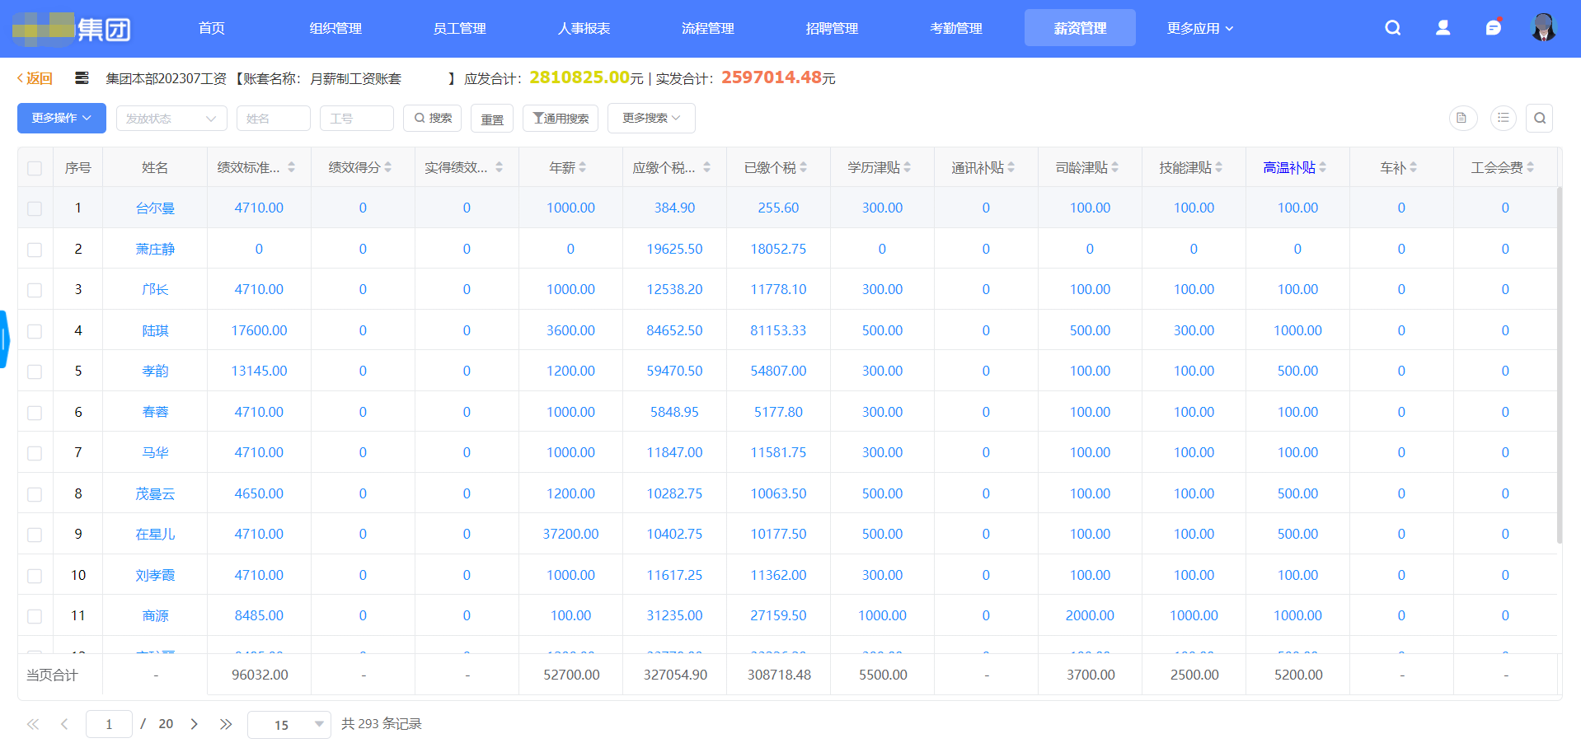
Task: Sort by 高温补贴 column arrows
Action: [1323, 167]
